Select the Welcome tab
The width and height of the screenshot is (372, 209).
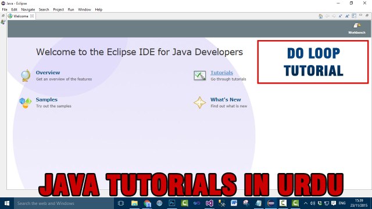coord(21,16)
